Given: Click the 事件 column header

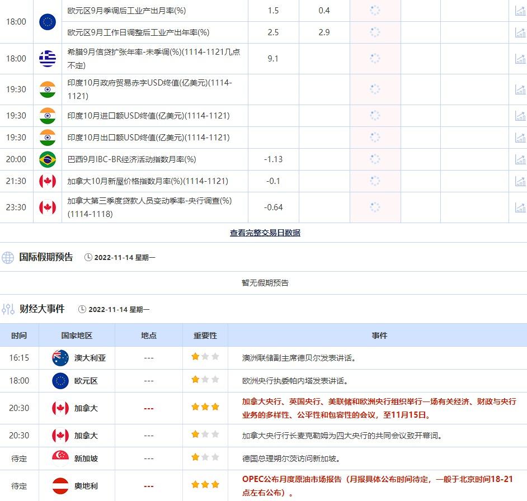Looking at the screenshot, I should (379, 335).
